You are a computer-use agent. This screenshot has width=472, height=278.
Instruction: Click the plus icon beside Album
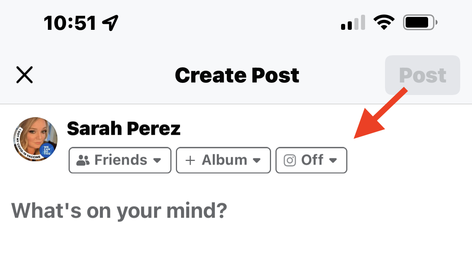(190, 160)
